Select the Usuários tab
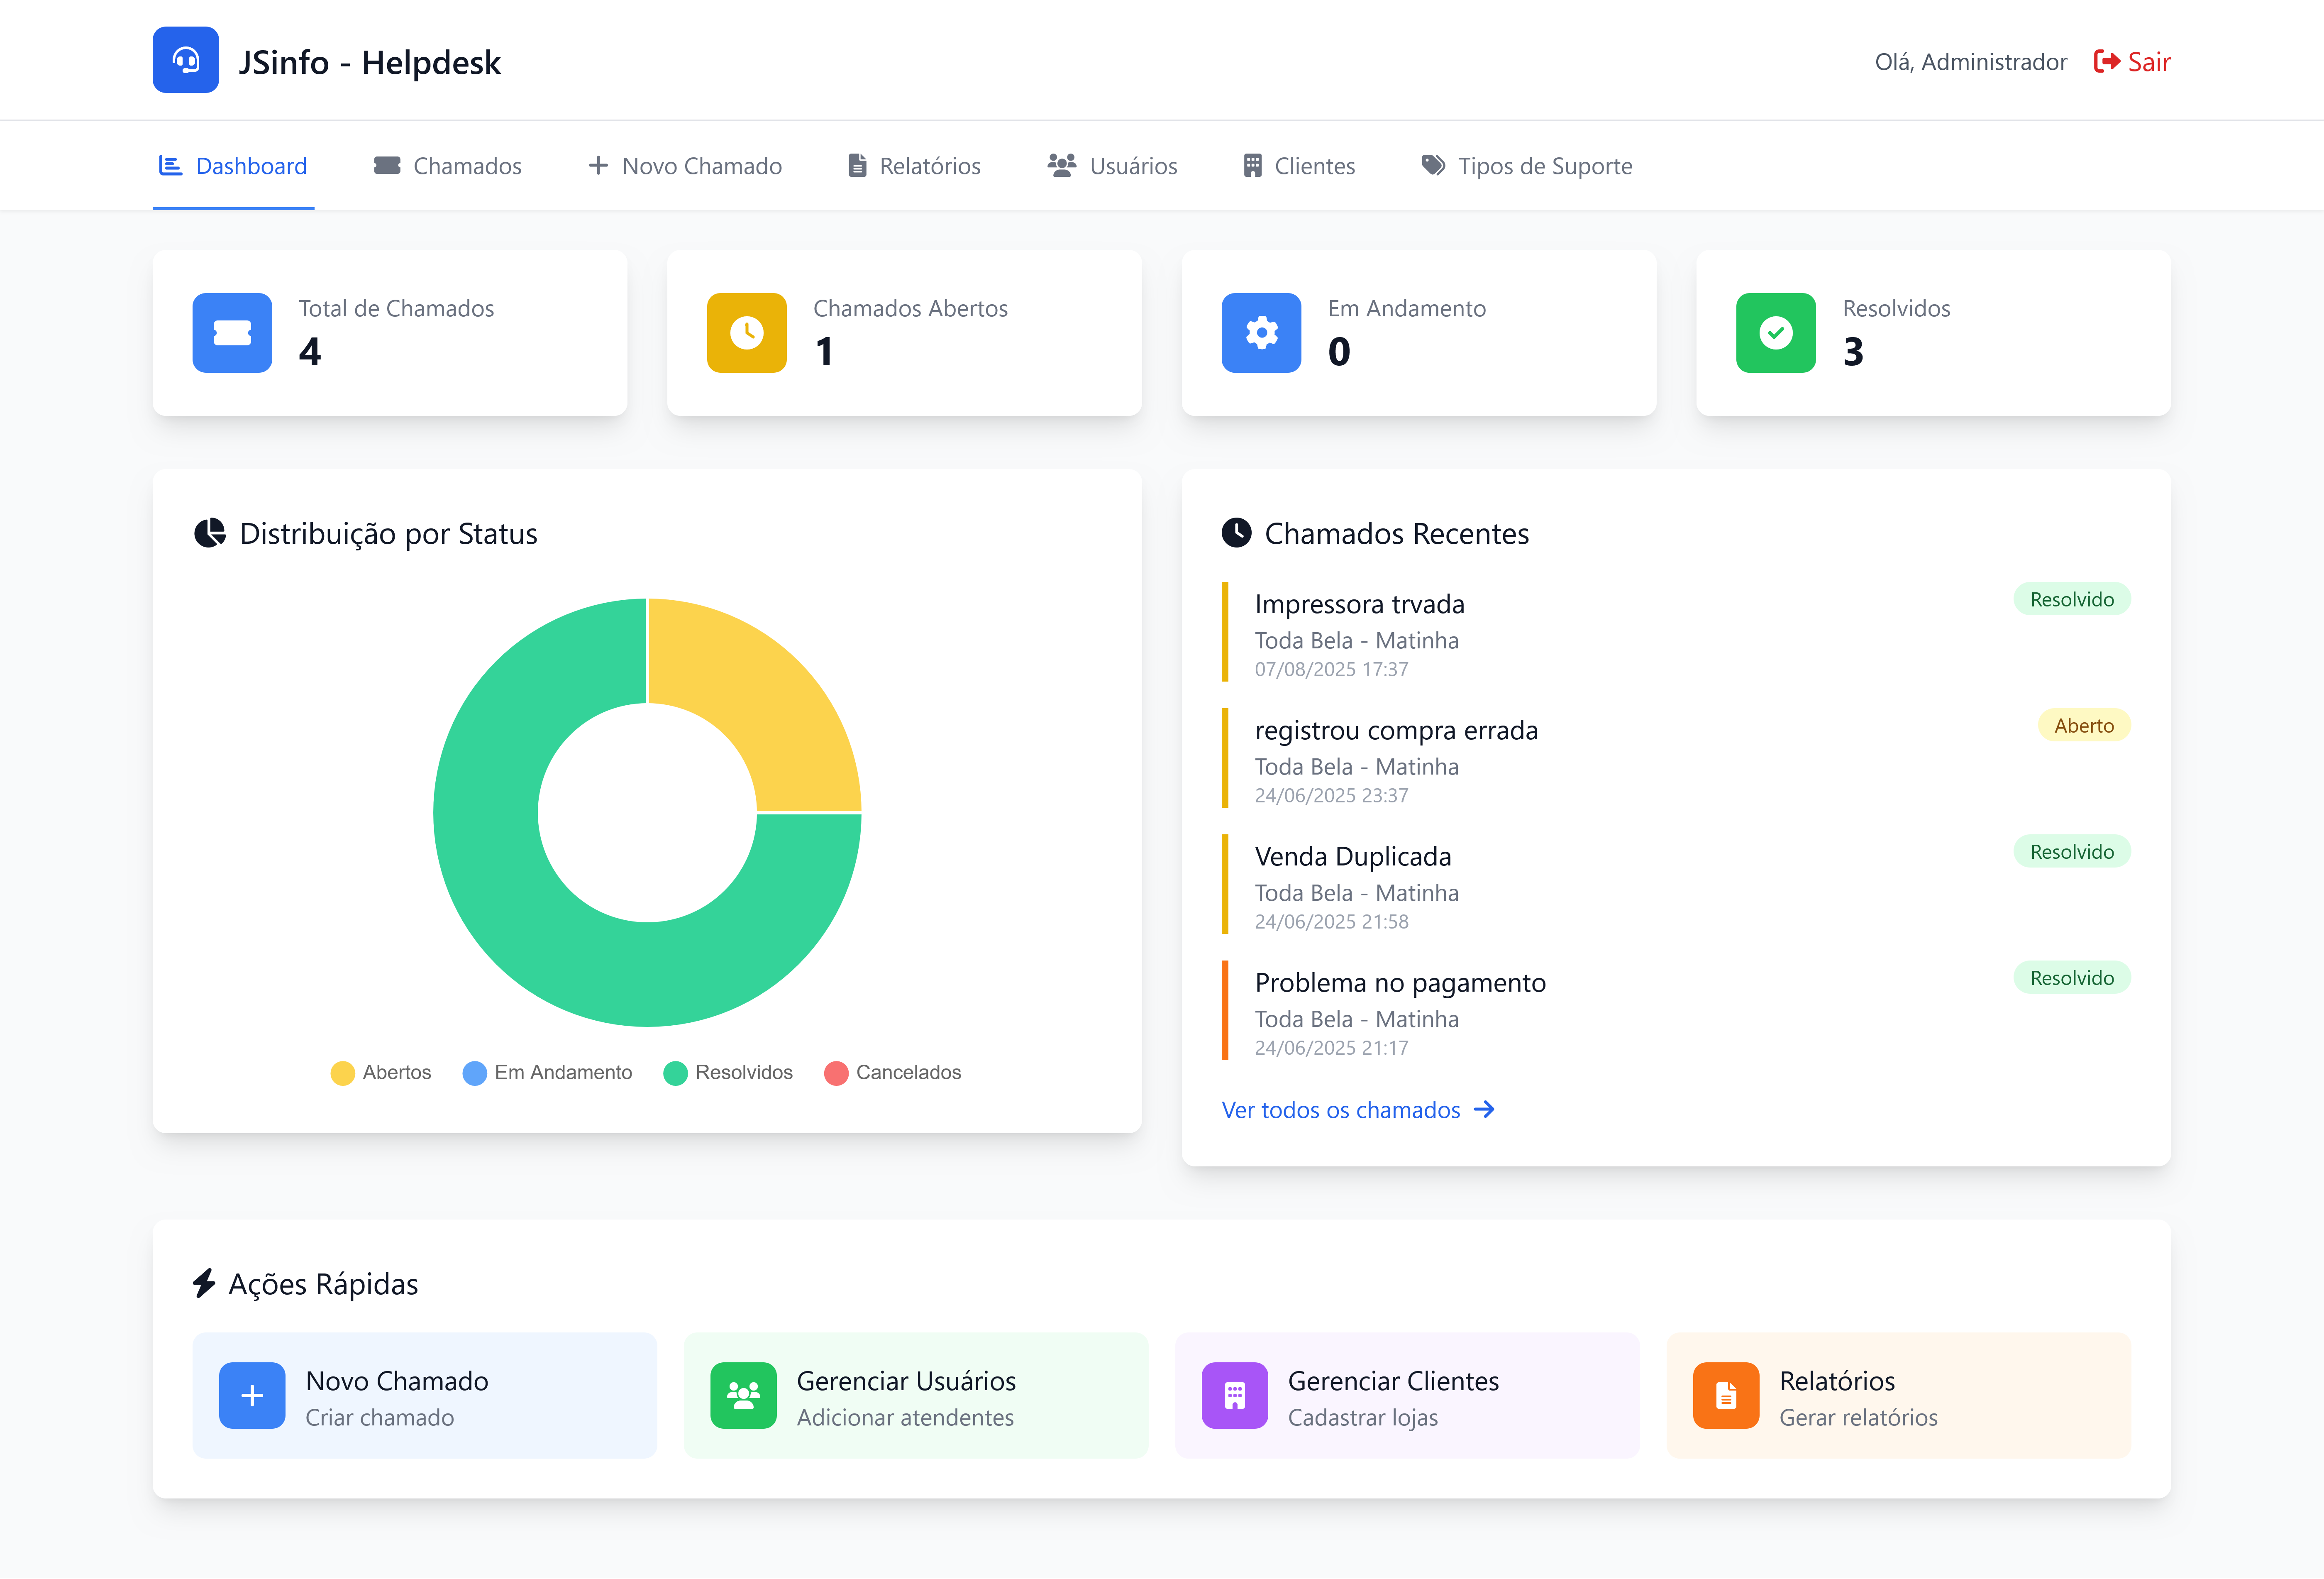Screen dimensions: 2324x1579 pyautogui.click(x=1112, y=166)
